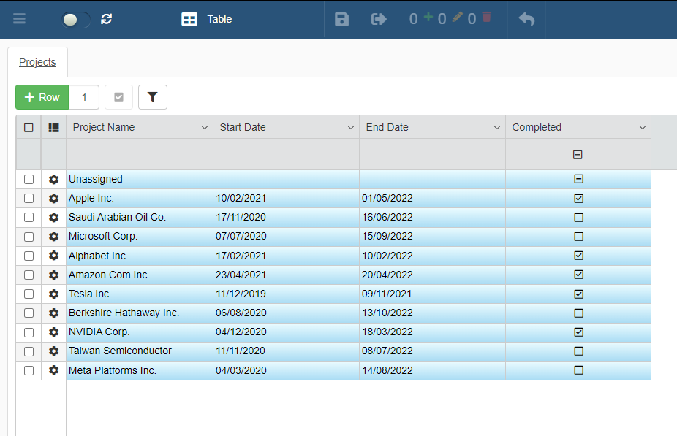
Task: Open the Start Date column dropdown arrow
Action: [x=350, y=128]
